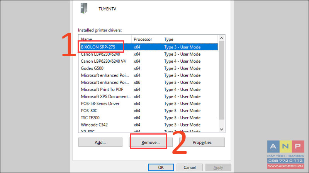The height and width of the screenshot is (173, 309).
Task: Click the TUYENTV server name label
Action: pyautogui.click(x=107, y=9)
